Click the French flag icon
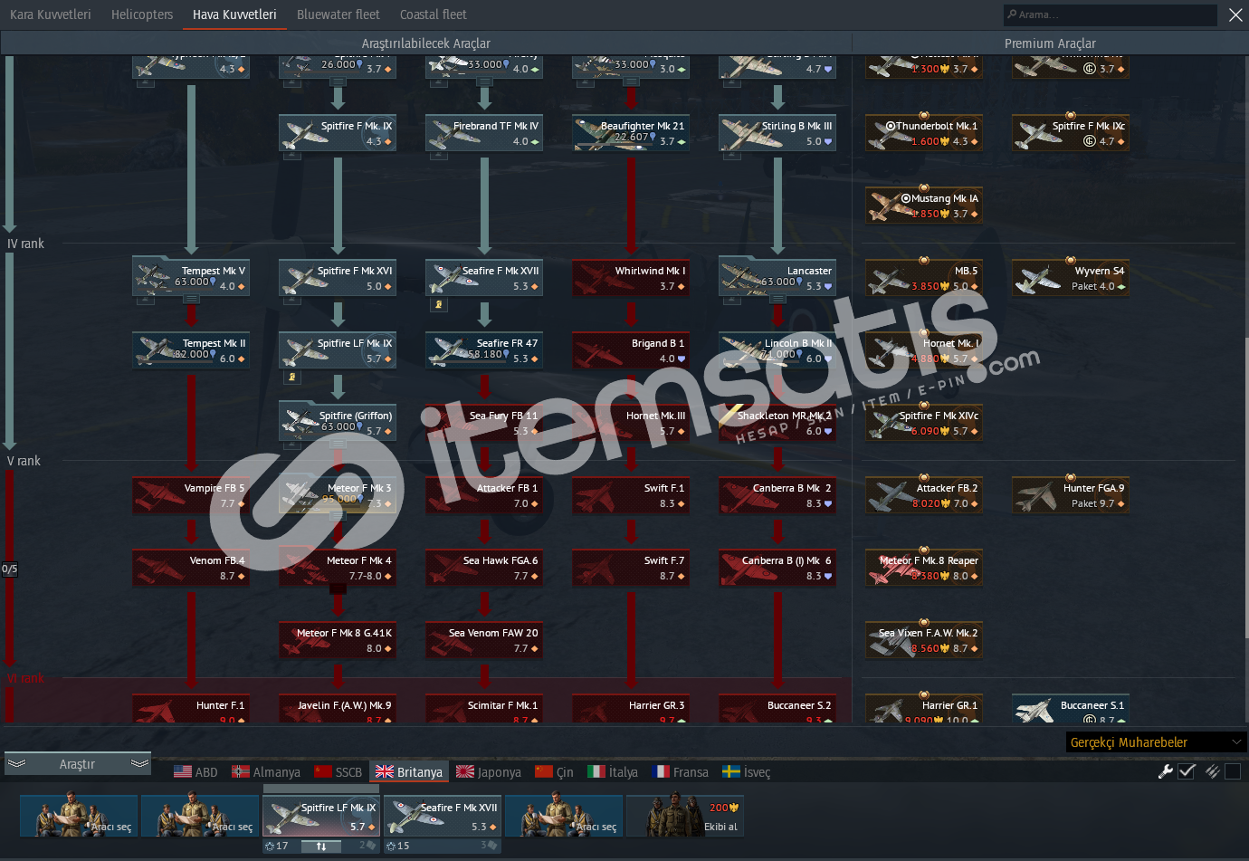1249x861 pixels. (661, 771)
